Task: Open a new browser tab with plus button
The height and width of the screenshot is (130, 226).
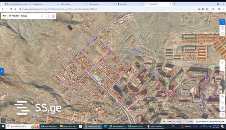Action: [174, 4]
